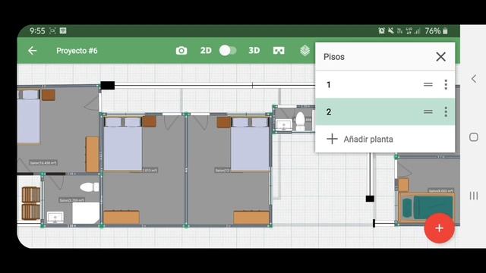The image size is (486, 273).
Task: Tap the red add plus button
Action: click(439, 228)
